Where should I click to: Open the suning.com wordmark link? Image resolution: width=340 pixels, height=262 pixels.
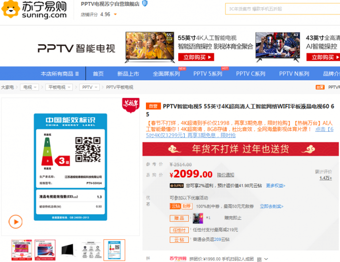pyautogui.click(x=44, y=15)
